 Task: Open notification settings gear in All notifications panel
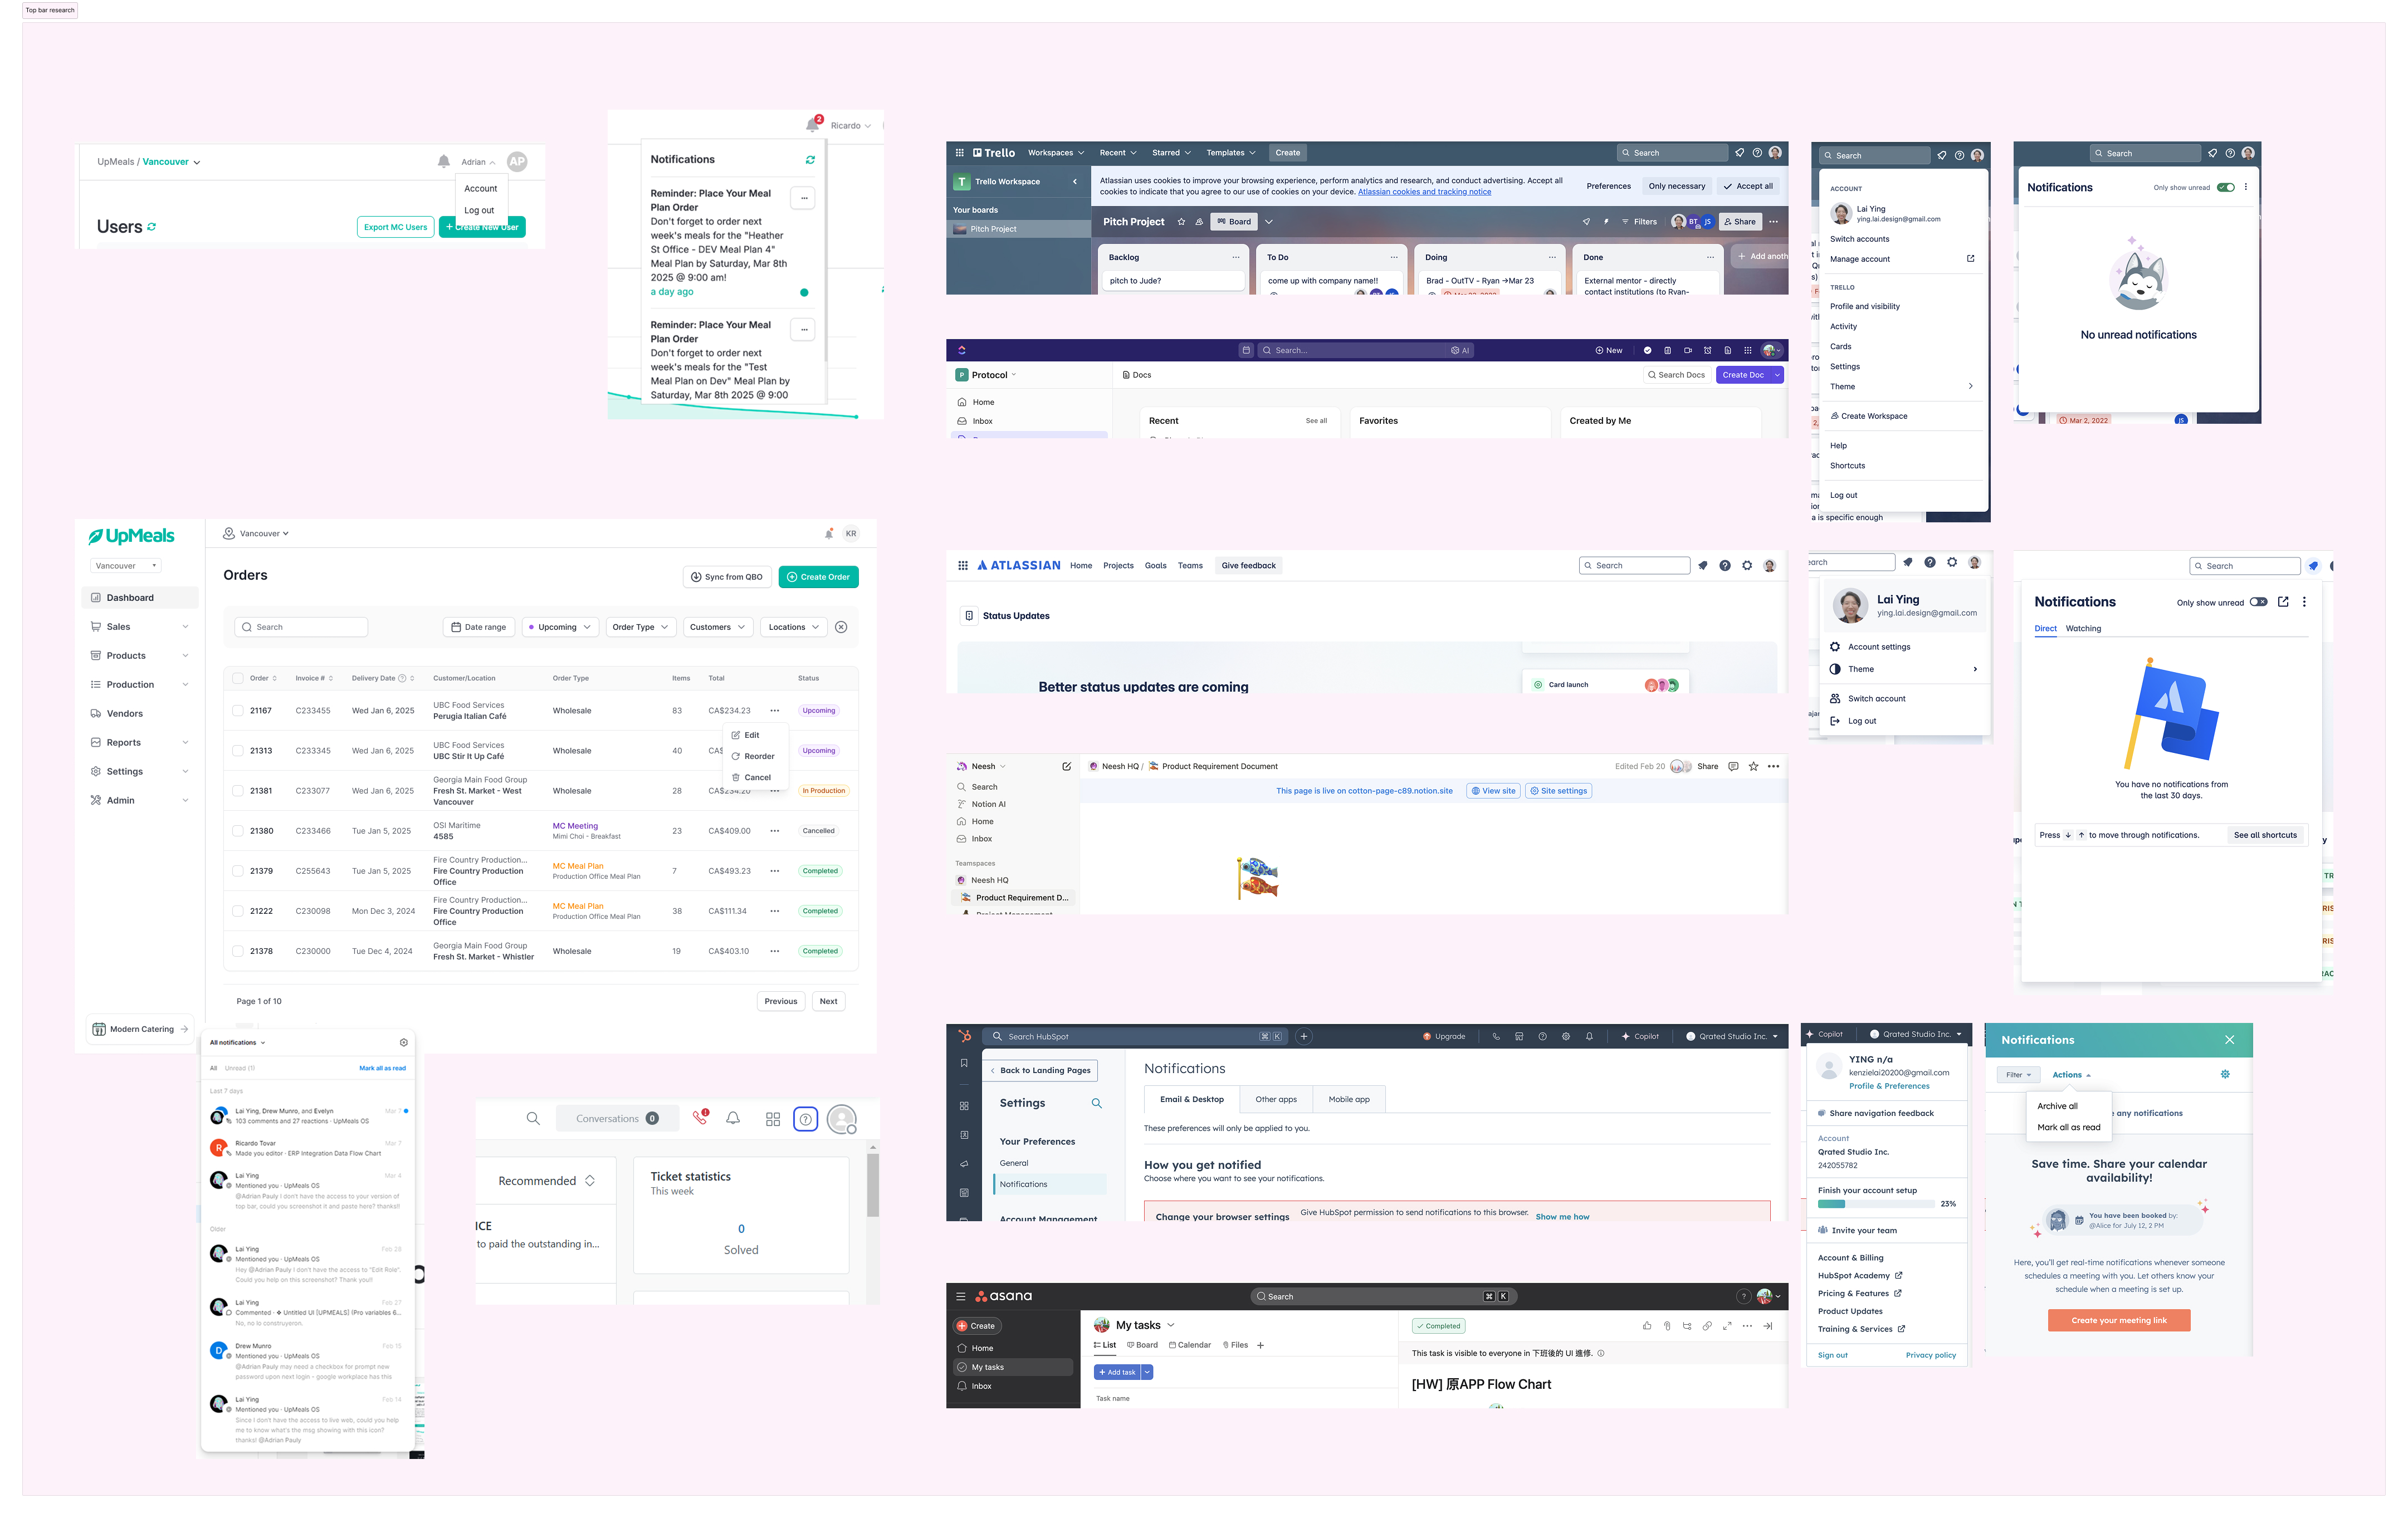(404, 1042)
